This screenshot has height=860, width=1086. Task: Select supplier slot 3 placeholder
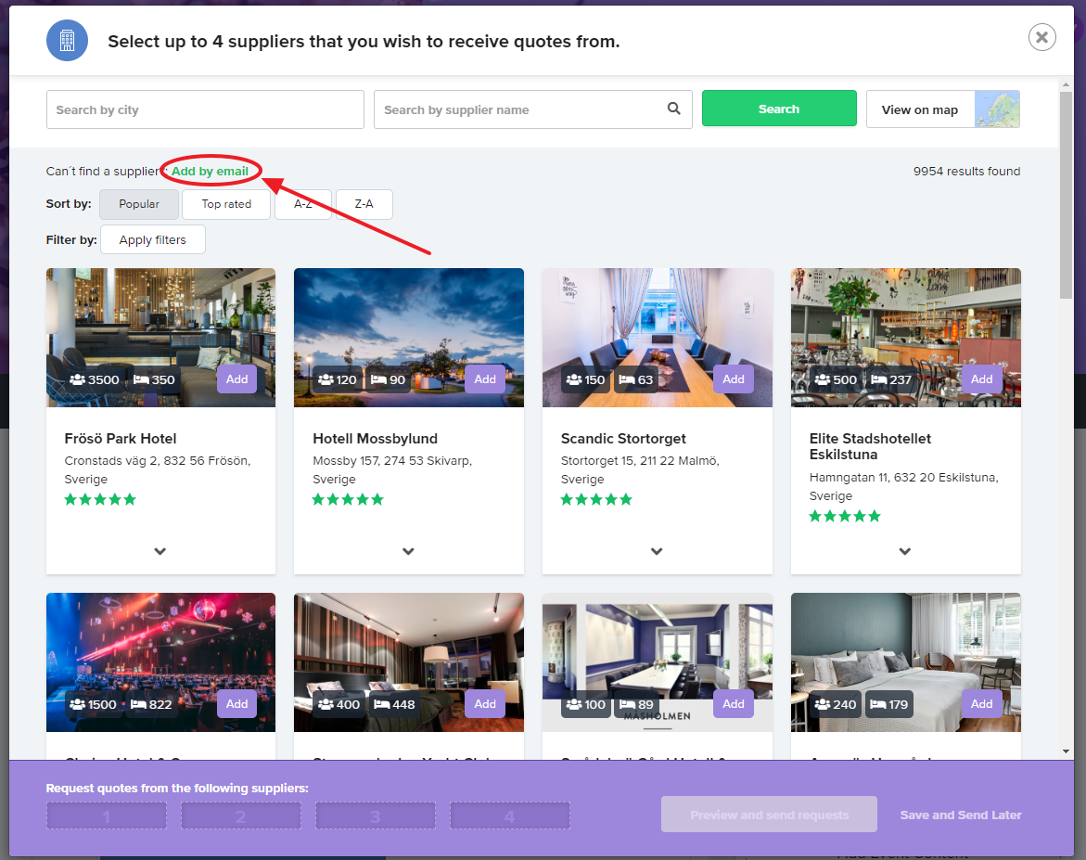coord(376,815)
